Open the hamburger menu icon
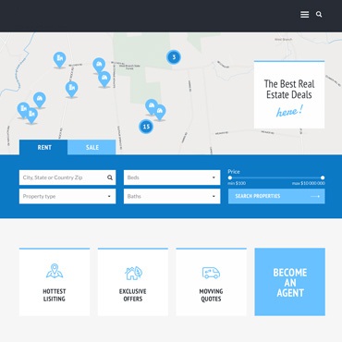Screen dimensions: 342x342 coord(304,15)
